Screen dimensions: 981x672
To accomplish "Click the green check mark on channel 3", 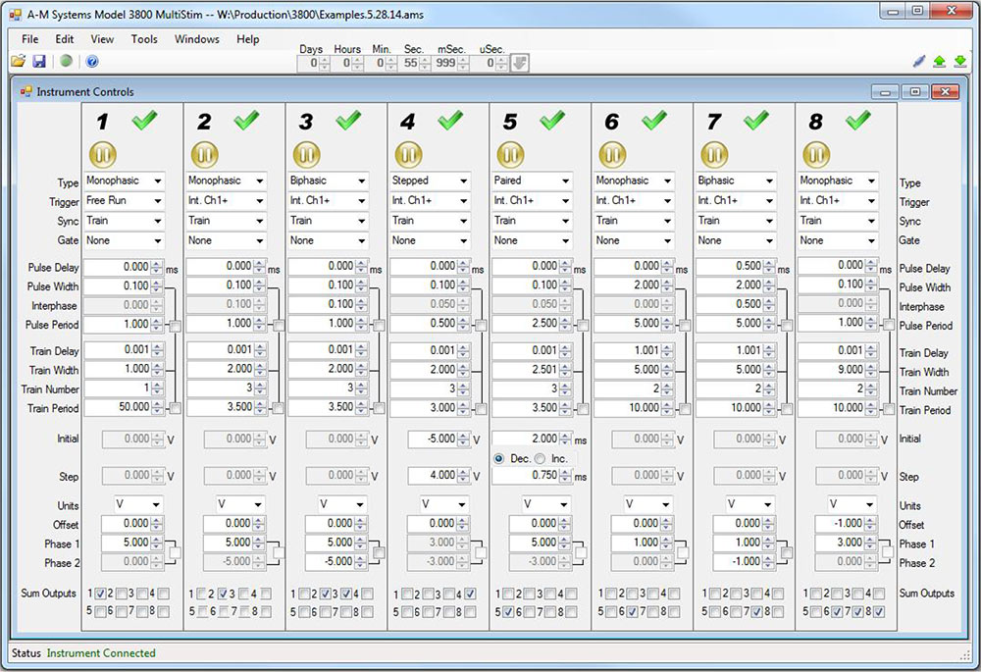I will (348, 120).
